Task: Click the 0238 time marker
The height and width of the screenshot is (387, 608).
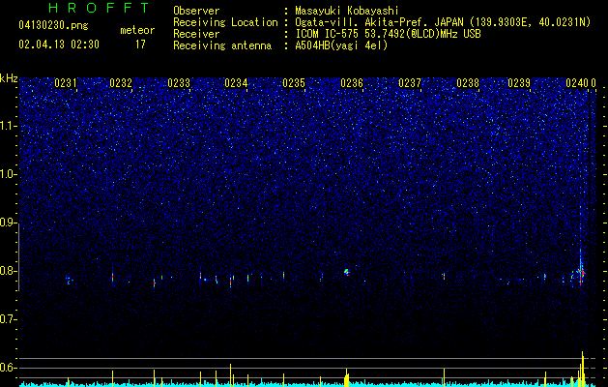Action: (468, 83)
